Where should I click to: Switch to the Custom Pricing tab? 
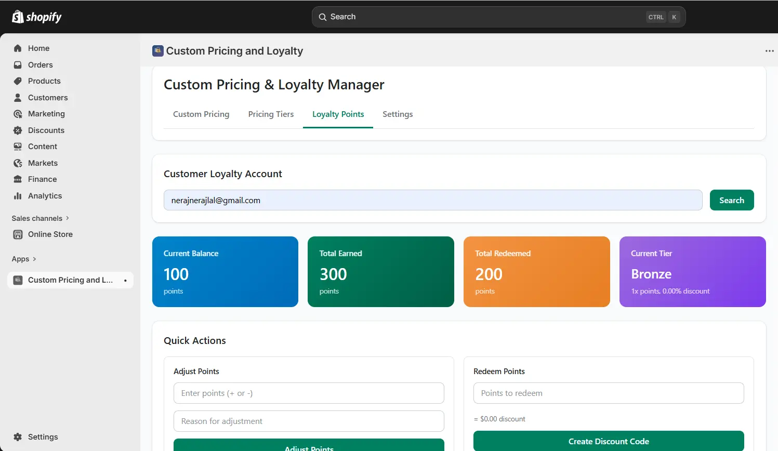point(201,114)
